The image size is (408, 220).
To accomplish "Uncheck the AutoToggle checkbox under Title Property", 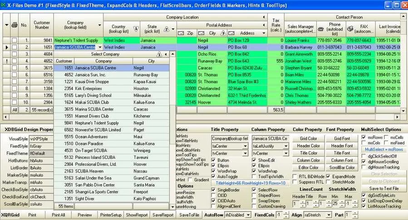I will [x=213, y=177].
